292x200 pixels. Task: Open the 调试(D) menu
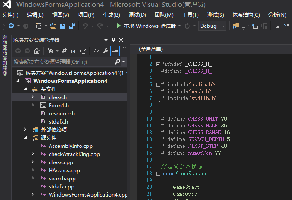(x=137, y=15)
